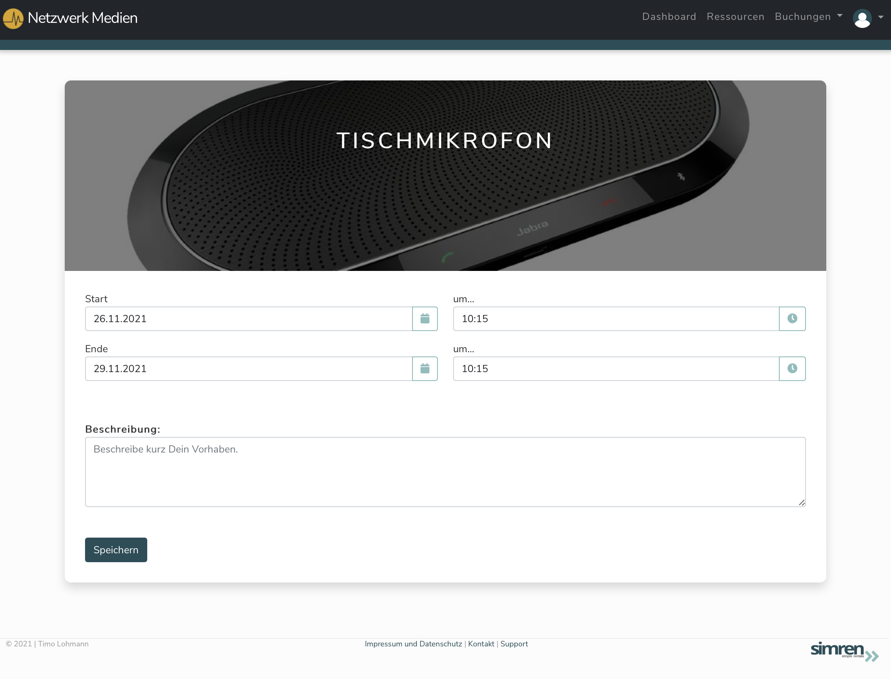Save the booking with Speichern button
The height and width of the screenshot is (679, 891).
tap(116, 550)
